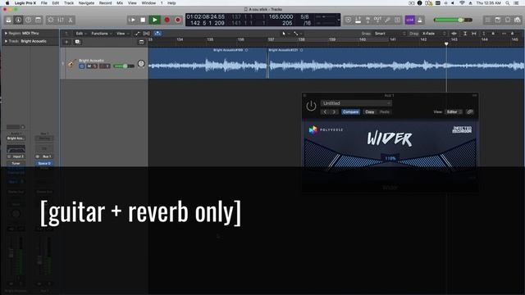Open the tracks area Functions menu

pos(102,34)
